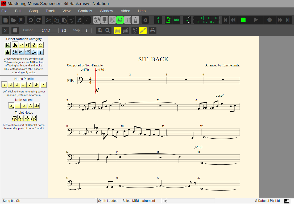Select the dynamics (Pf) notation category
The image size is (294, 204).
28,45
